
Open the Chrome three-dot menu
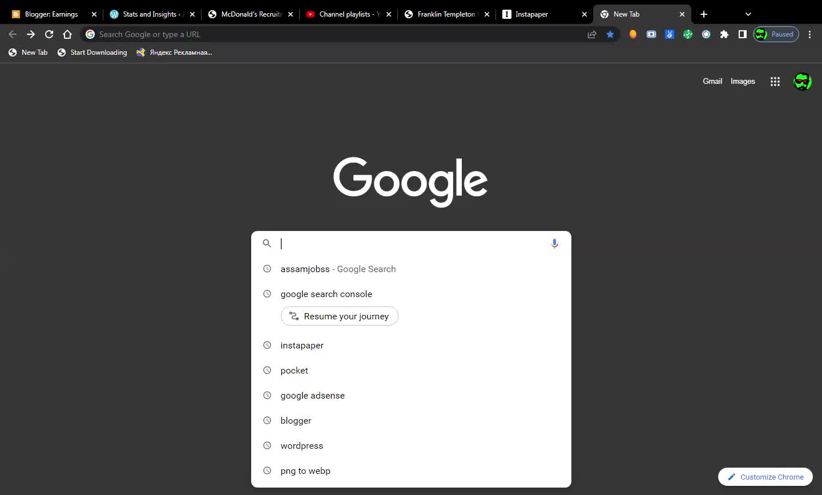coord(809,34)
